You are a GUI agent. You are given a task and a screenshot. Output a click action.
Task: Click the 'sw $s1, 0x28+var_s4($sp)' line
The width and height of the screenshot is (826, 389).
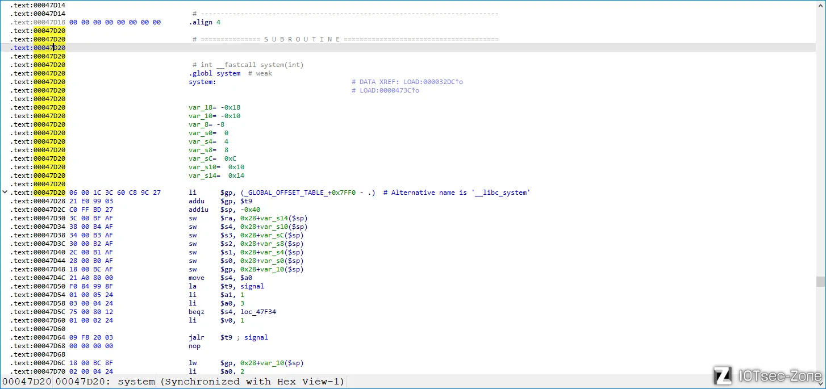click(246, 252)
